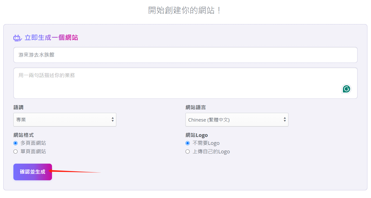Click the up-down arrows on the Chinese selector
The width and height of the screenshot is (371, 198).
(x=285, y=120)
